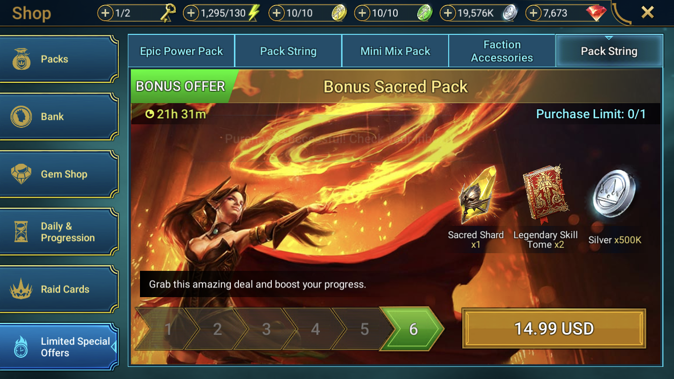674x379 pixels.
Task: Tap the plus icon beside gems 7,673
Action: (533, 13)
